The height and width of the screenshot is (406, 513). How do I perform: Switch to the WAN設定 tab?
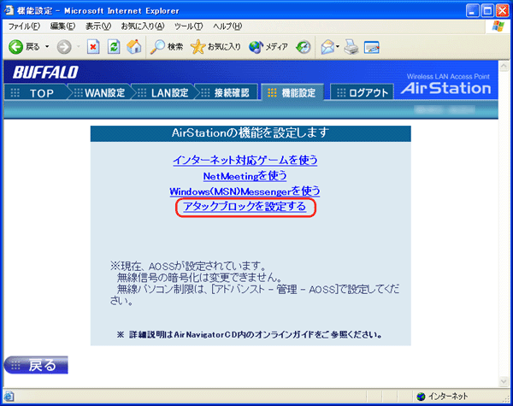(99, 93)
